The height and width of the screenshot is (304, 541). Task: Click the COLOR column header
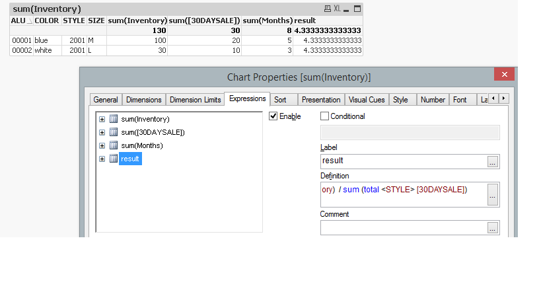(48, 20)
